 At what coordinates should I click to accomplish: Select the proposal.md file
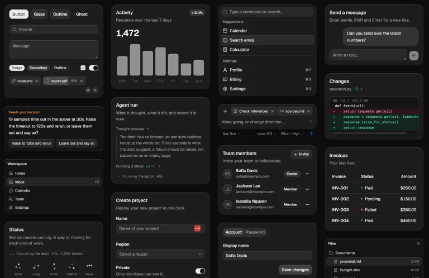tap(374, 261)
